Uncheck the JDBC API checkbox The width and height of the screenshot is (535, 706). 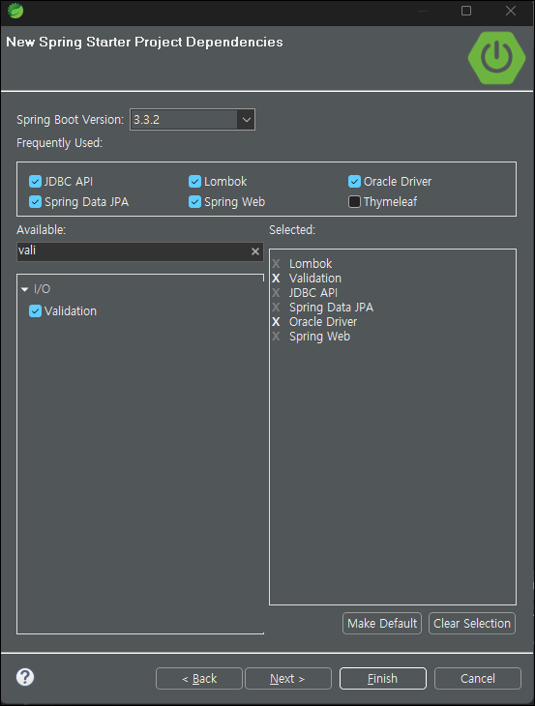coord(35,182)
